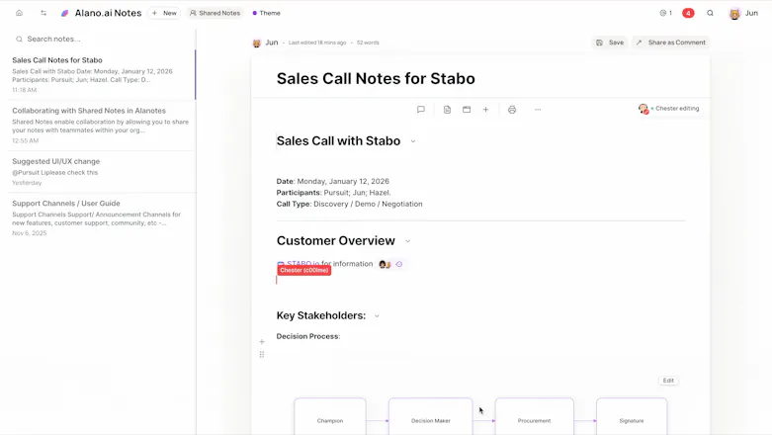Image resolution: width=772 pixels, height=435 pixels.
Task: Click the 52 words count text
Action: 368,43
